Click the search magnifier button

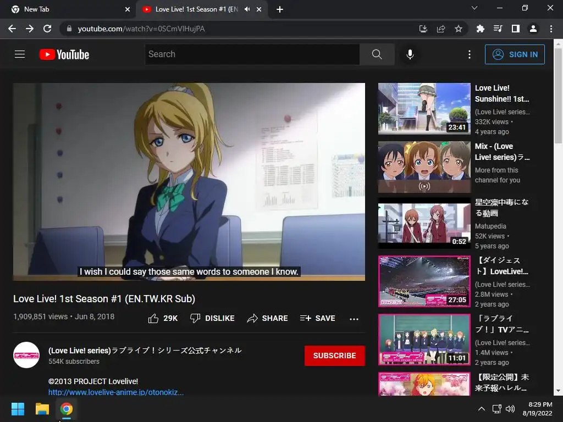[x=377, y=54]
